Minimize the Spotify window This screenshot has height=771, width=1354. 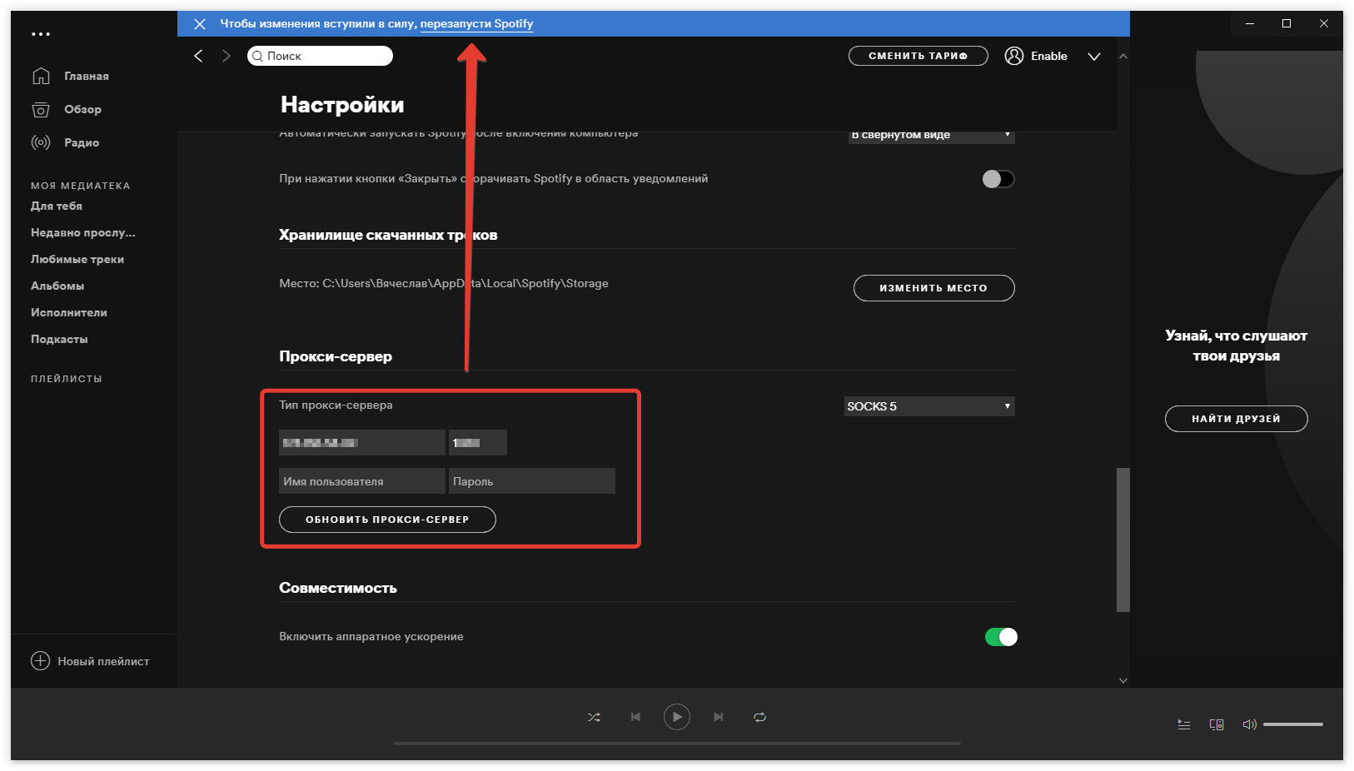point(1249,23)
